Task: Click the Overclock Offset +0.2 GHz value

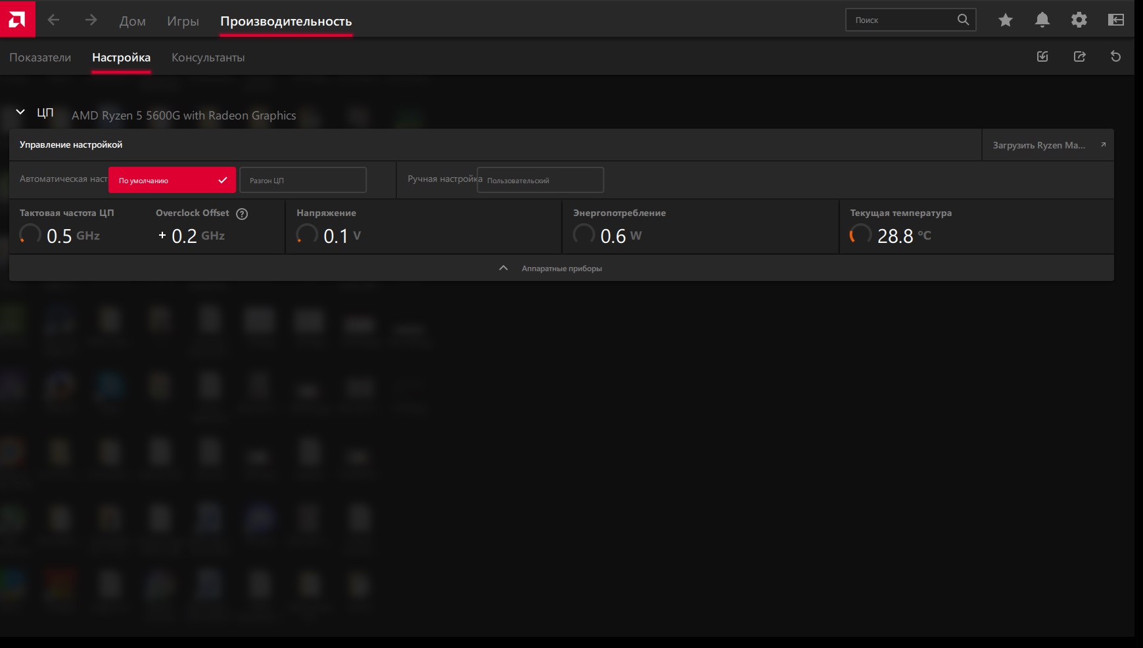Action: click(191, 236)
